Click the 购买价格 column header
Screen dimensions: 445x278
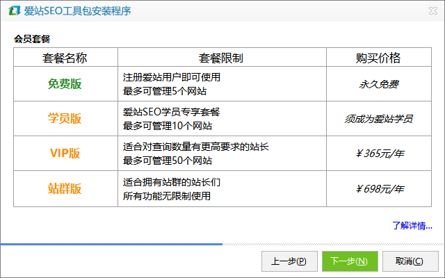click(x=378, y=58)
